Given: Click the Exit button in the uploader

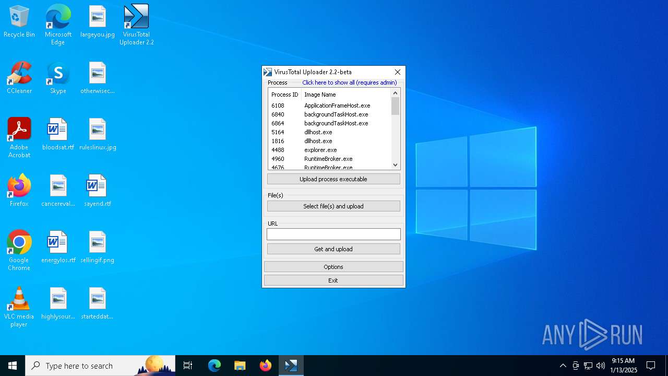Looking at the screenshot, I should (x=333, y=280).
